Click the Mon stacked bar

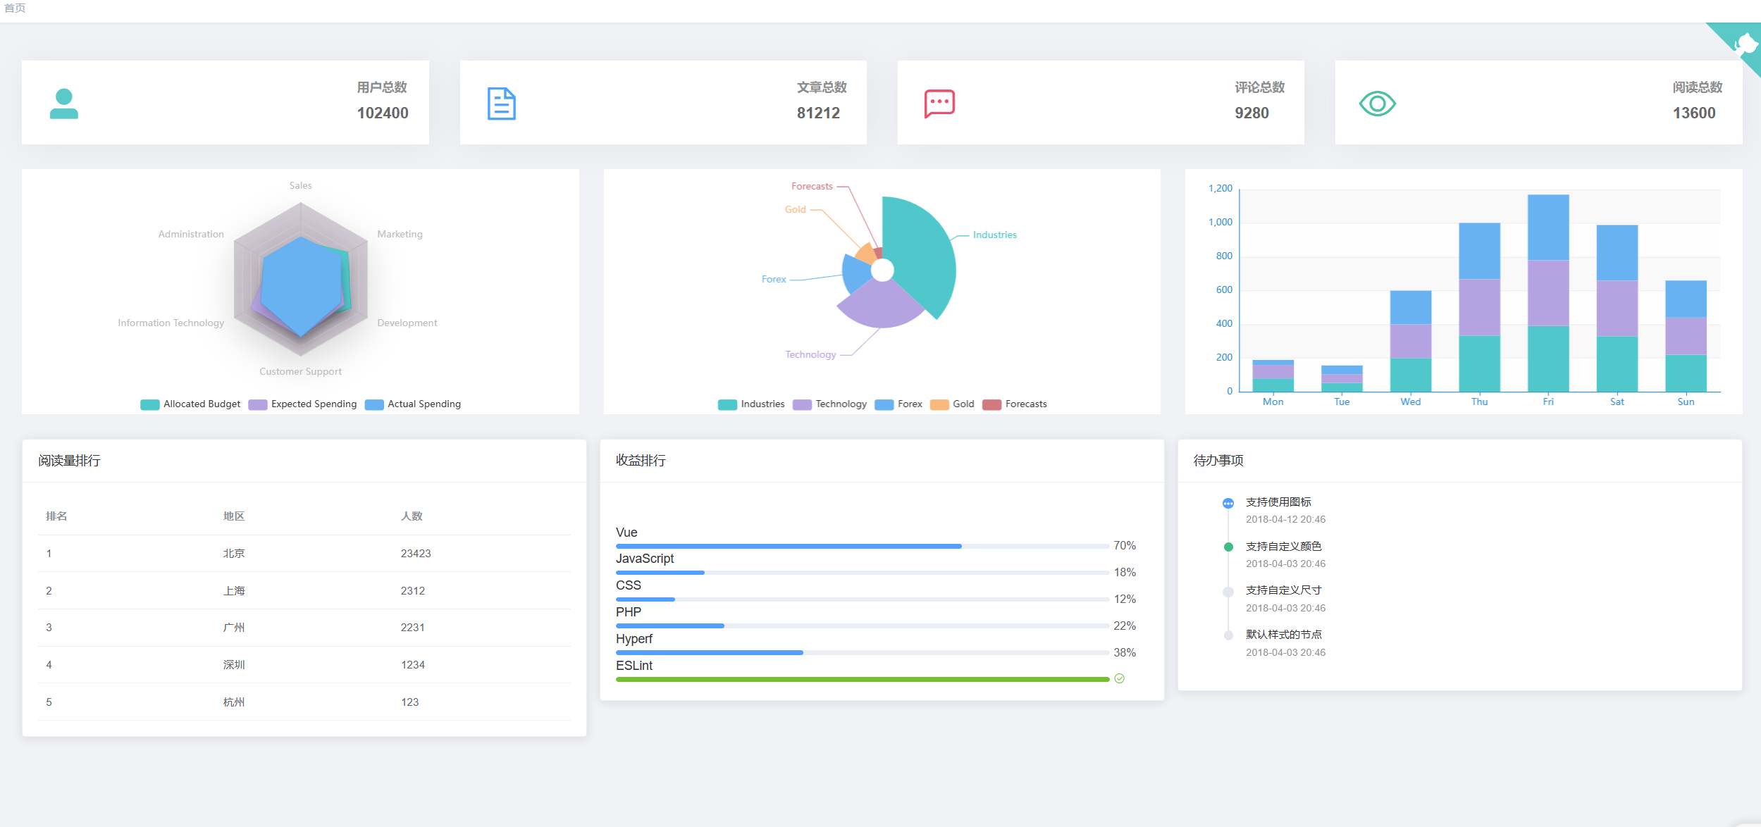[1273, 375]
